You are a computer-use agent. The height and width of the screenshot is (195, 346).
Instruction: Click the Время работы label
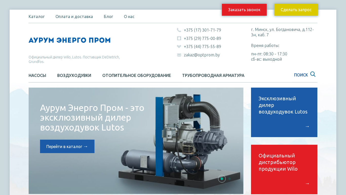[265, 45]
